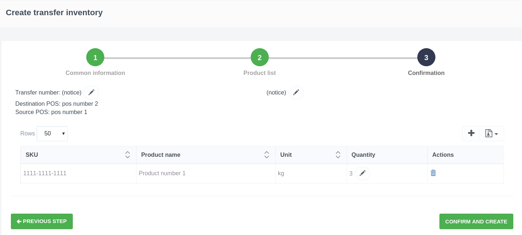Image resolution: width=522 pixels, height=235 pixels.
Task: Edit the transfer number notice pencil icon
Action: coord(91,93)
